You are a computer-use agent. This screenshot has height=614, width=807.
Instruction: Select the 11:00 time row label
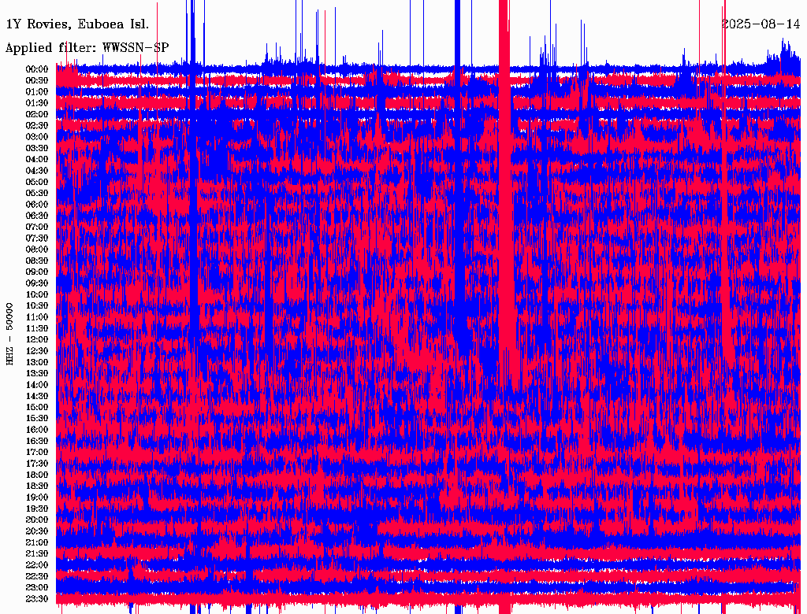tap(37, 317)
